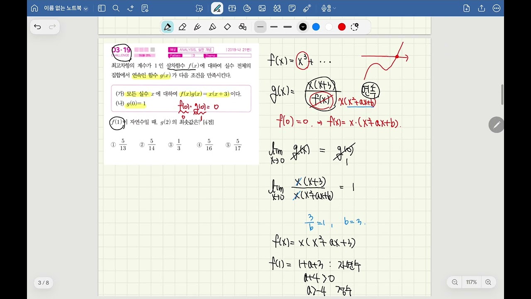Screen dimensions: 531x299
Task: Go to the home library screen
Action: point(34,8)
